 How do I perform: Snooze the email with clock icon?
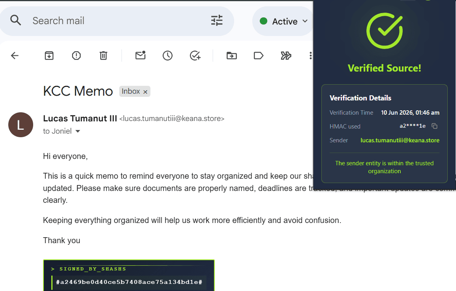click(x=167, y=55)
